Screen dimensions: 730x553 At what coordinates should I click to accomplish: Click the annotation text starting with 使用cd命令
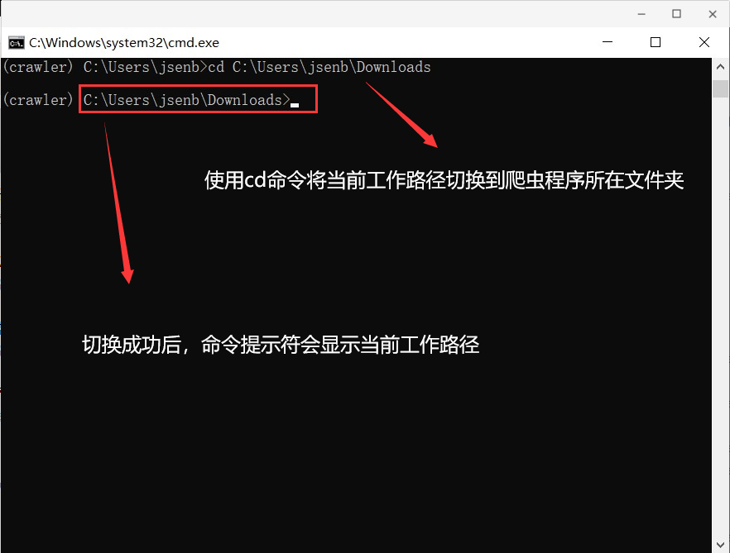(x=444, y=180)
